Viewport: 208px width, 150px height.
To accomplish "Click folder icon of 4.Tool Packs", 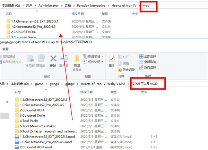I will (17, 120).
